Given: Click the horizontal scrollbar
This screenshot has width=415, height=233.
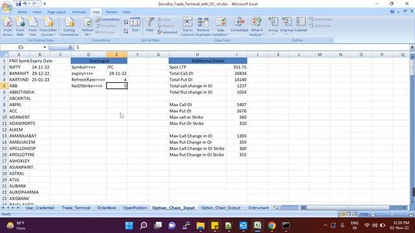Looking at the screenshot, I should [x=348, y=208].
